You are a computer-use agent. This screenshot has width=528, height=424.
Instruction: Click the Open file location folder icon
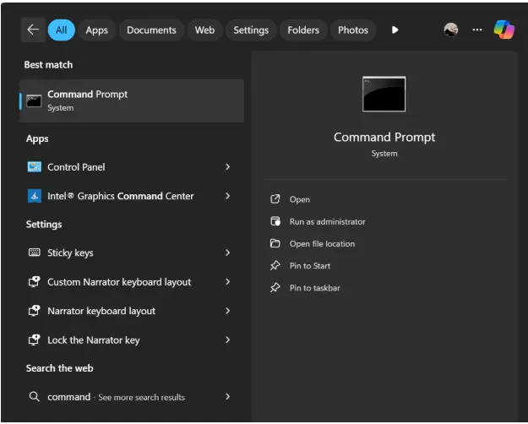(275, 243)
